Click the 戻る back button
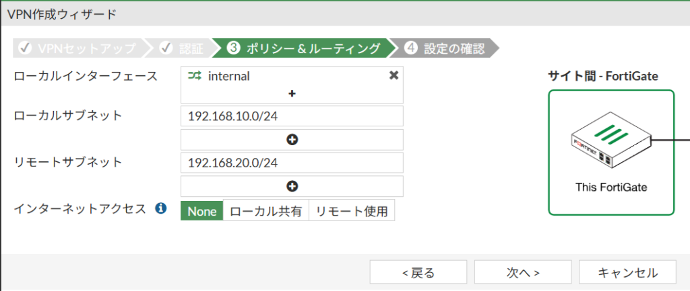Viewport: 690px width, 291px height. tap(418, 272)
